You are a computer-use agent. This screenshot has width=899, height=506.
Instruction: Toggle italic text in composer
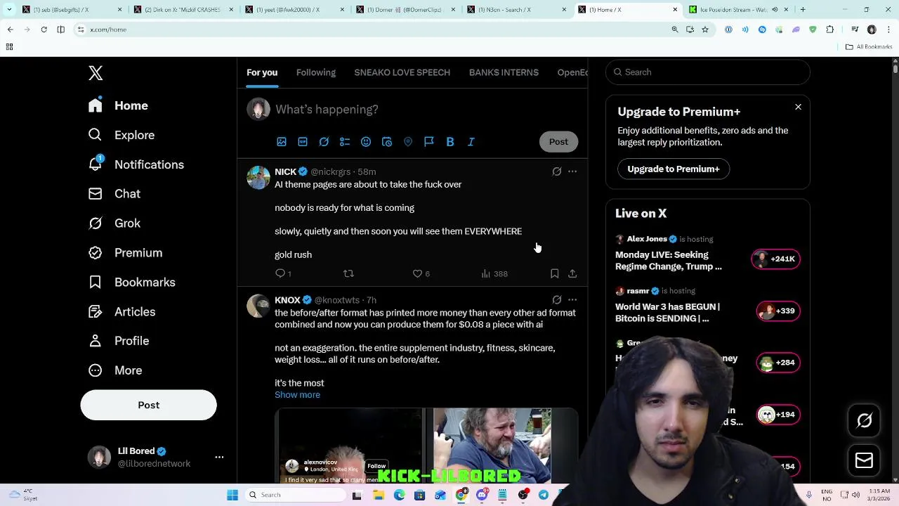471,142
